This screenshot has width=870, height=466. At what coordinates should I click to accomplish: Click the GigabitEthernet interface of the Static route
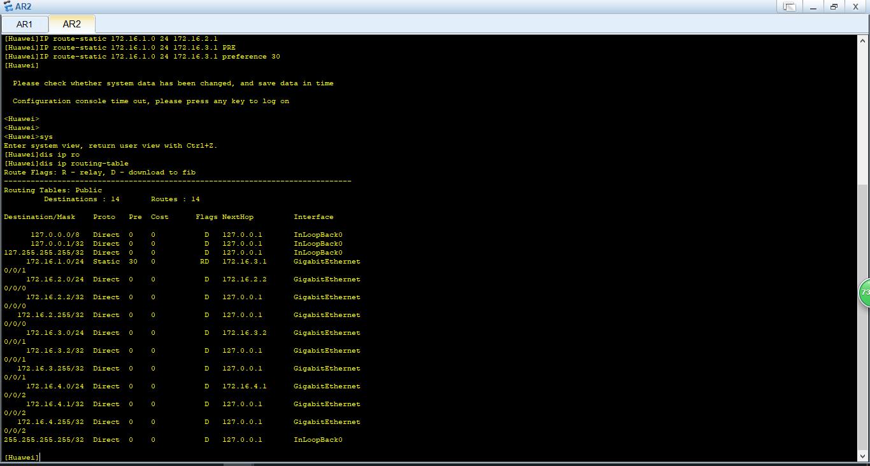coord(327,262)
